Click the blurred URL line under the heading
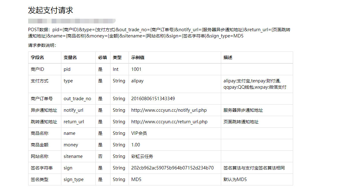Screen dimensions: 356x196 point(72,21)
